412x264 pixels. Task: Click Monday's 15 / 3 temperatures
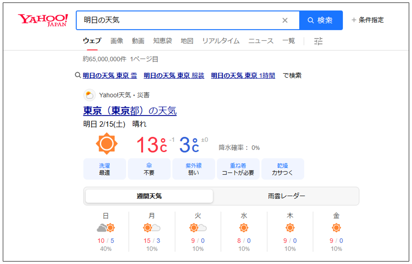(152, 241)
